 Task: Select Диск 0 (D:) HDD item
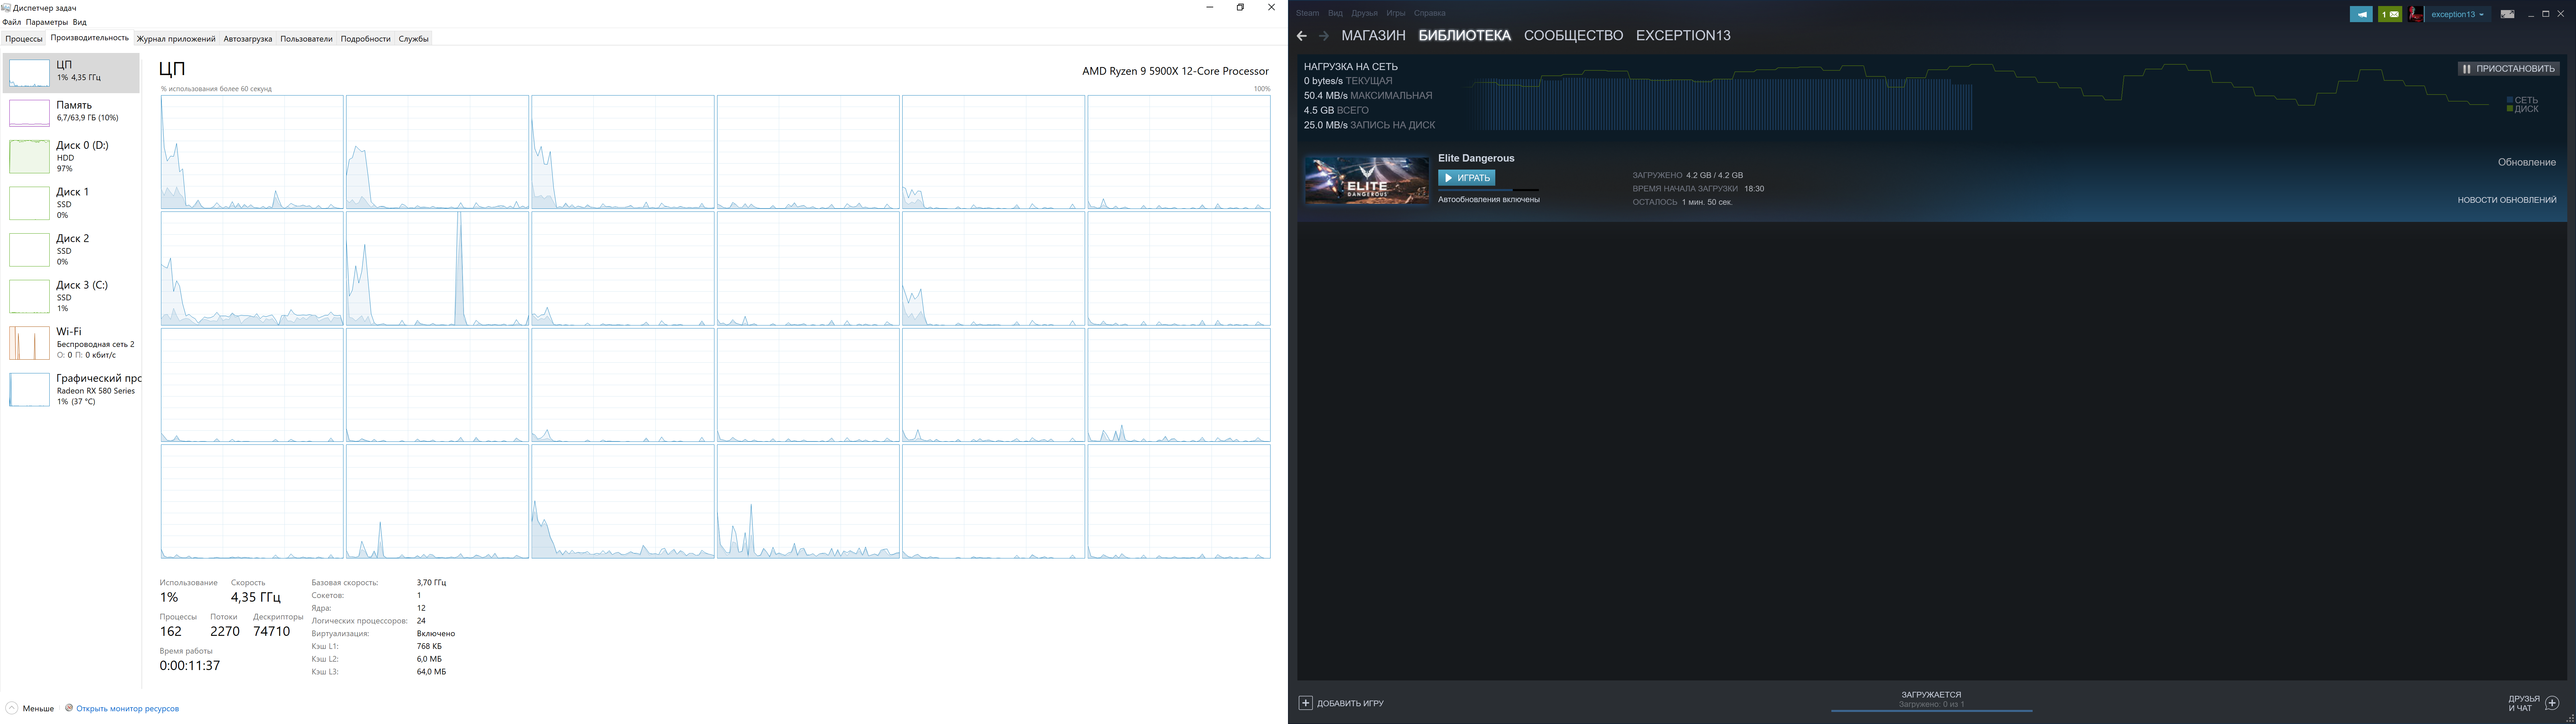point(71,157)
